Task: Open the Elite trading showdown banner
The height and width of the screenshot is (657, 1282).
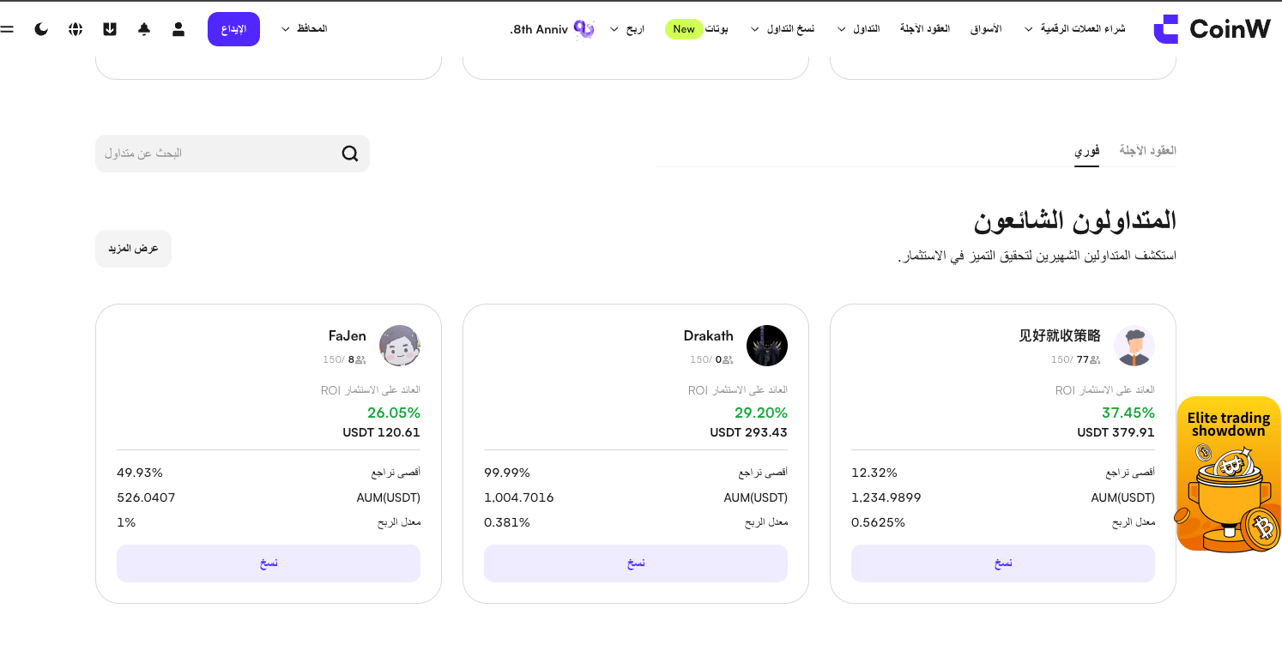Action: [x=1229, y=474]
